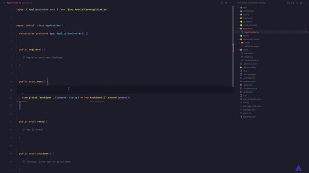Click the split editor icon above the editor
The width and height of the screenshot is (309, 173).
point(222,3)
